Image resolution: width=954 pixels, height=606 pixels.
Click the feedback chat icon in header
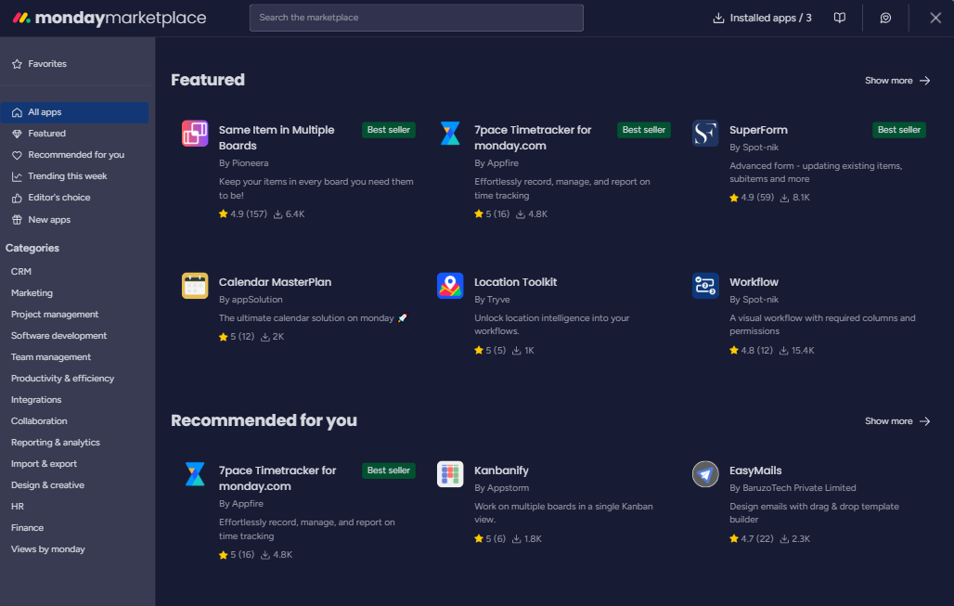(885, 18)
